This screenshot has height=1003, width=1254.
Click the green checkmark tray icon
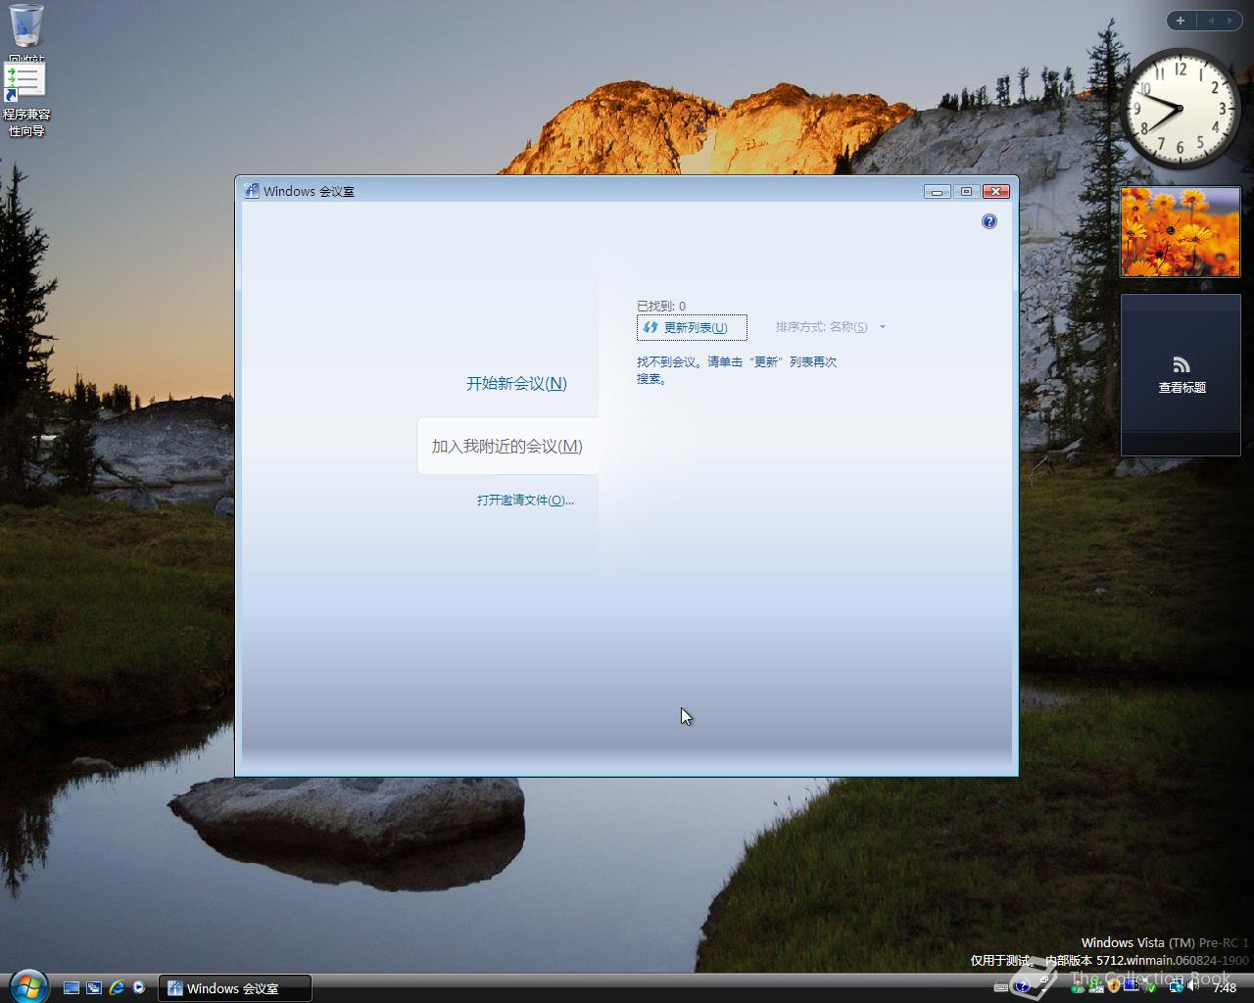(1151, 987)
